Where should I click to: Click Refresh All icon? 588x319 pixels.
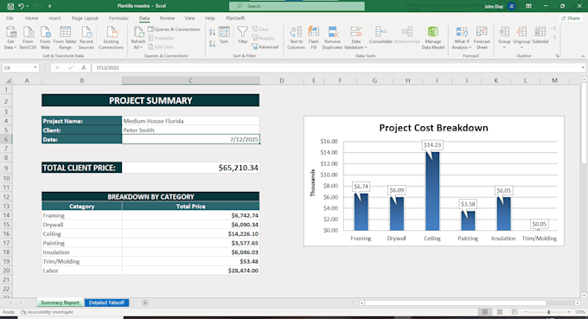138,33
